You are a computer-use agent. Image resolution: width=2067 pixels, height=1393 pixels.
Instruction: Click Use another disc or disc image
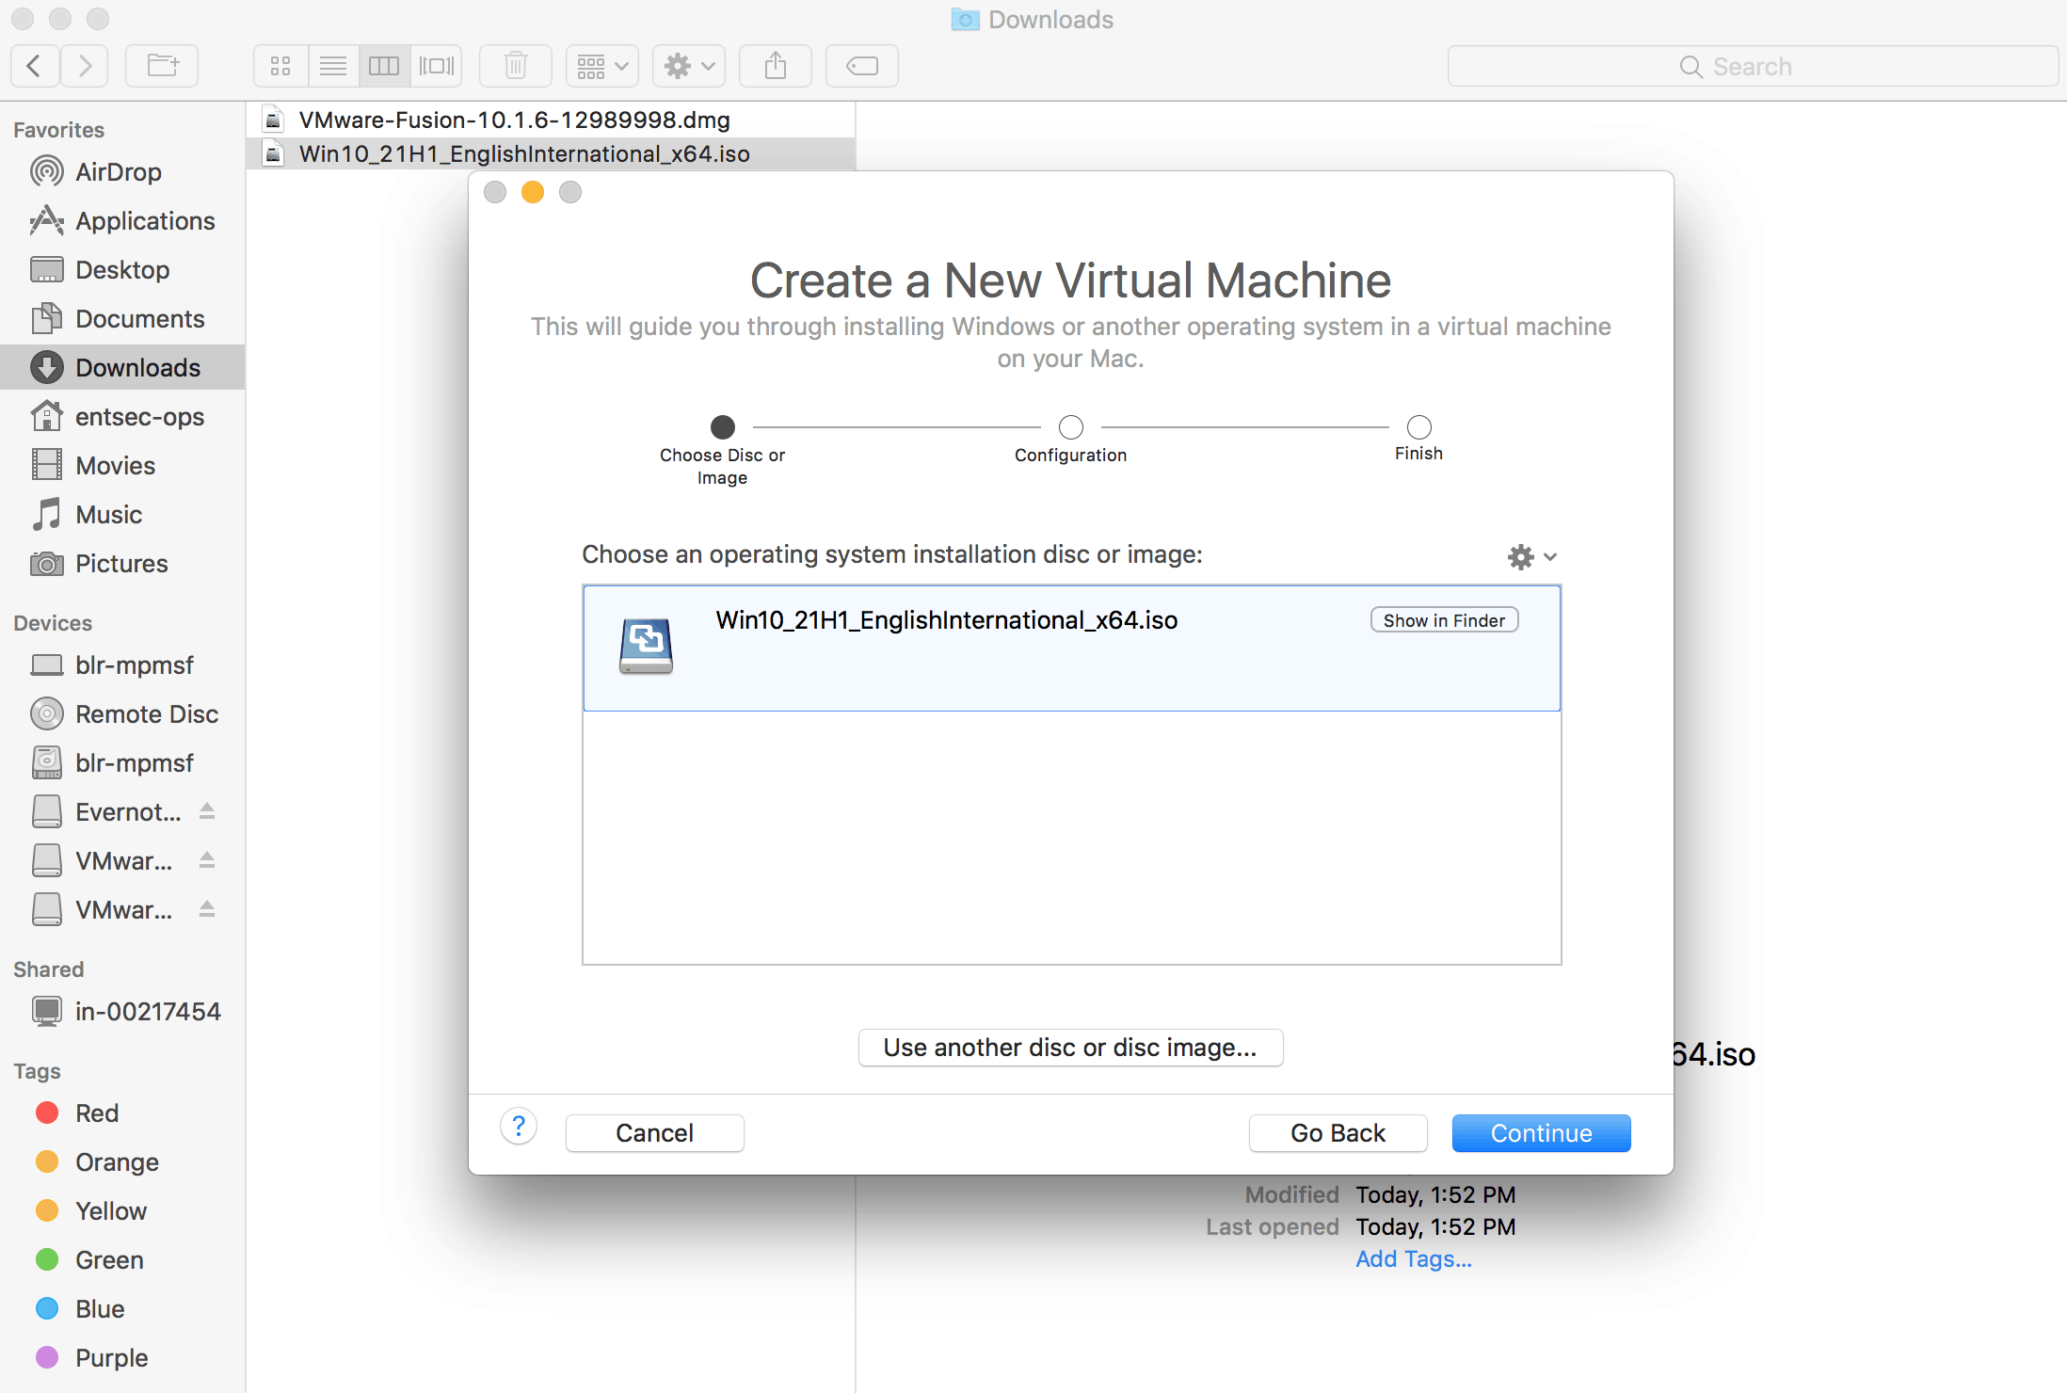pyautogui.click(x=1070, y=1048)
